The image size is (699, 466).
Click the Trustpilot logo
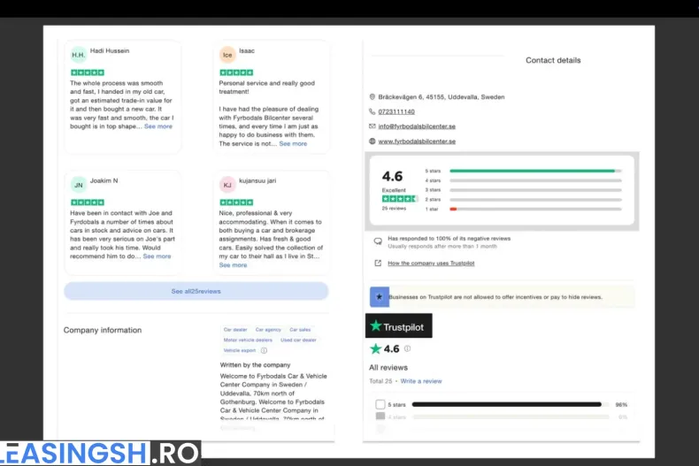point(399,326)
